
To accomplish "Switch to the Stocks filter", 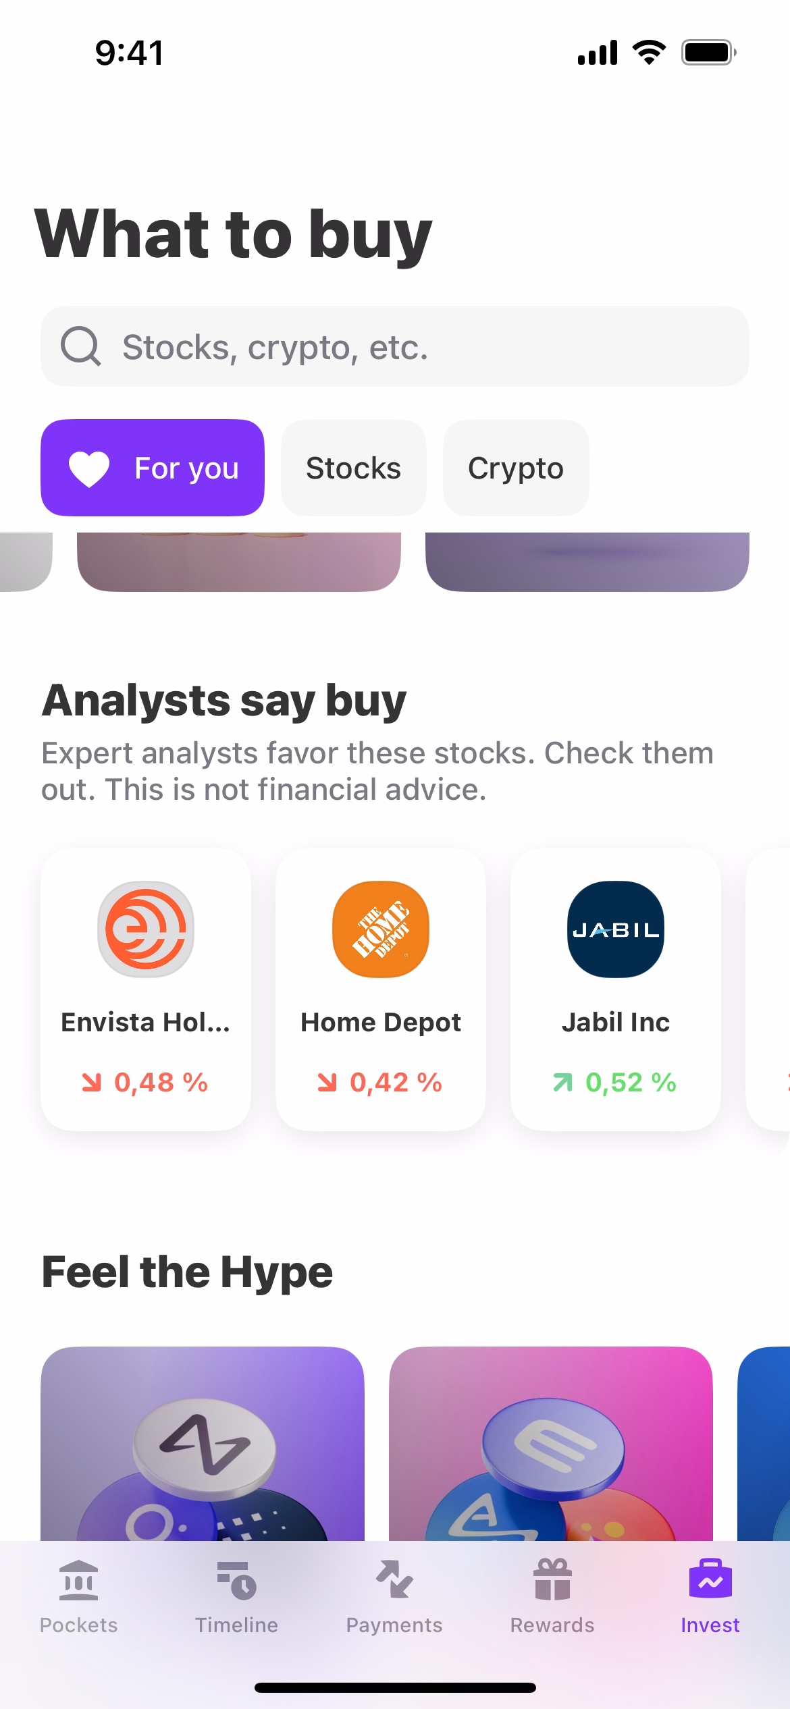I will coord(353,468).
